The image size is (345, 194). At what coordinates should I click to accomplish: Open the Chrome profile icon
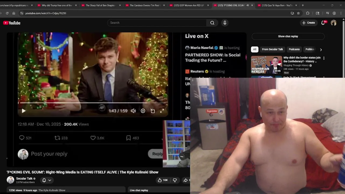tap(334, 13)
